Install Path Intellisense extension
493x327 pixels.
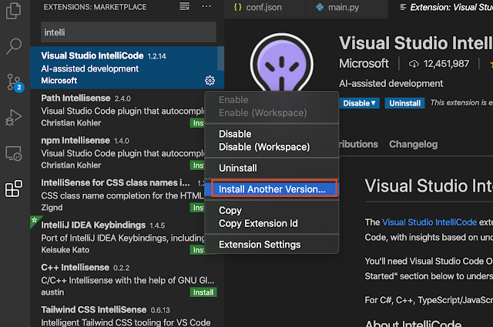(x=197, y=123)
